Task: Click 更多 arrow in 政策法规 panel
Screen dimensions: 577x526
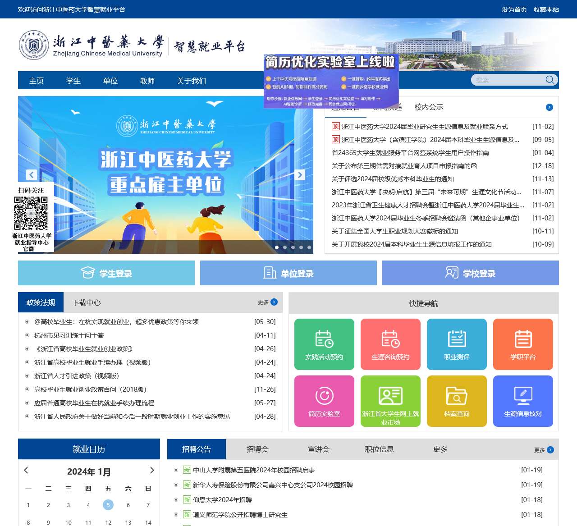Action: click(274, 302)
